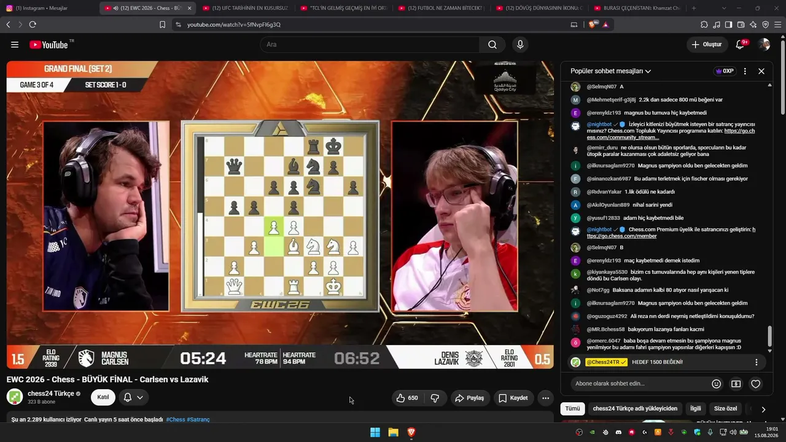Open the browser main menu
The width and height of the screenshot is (786, 442).
778,25
